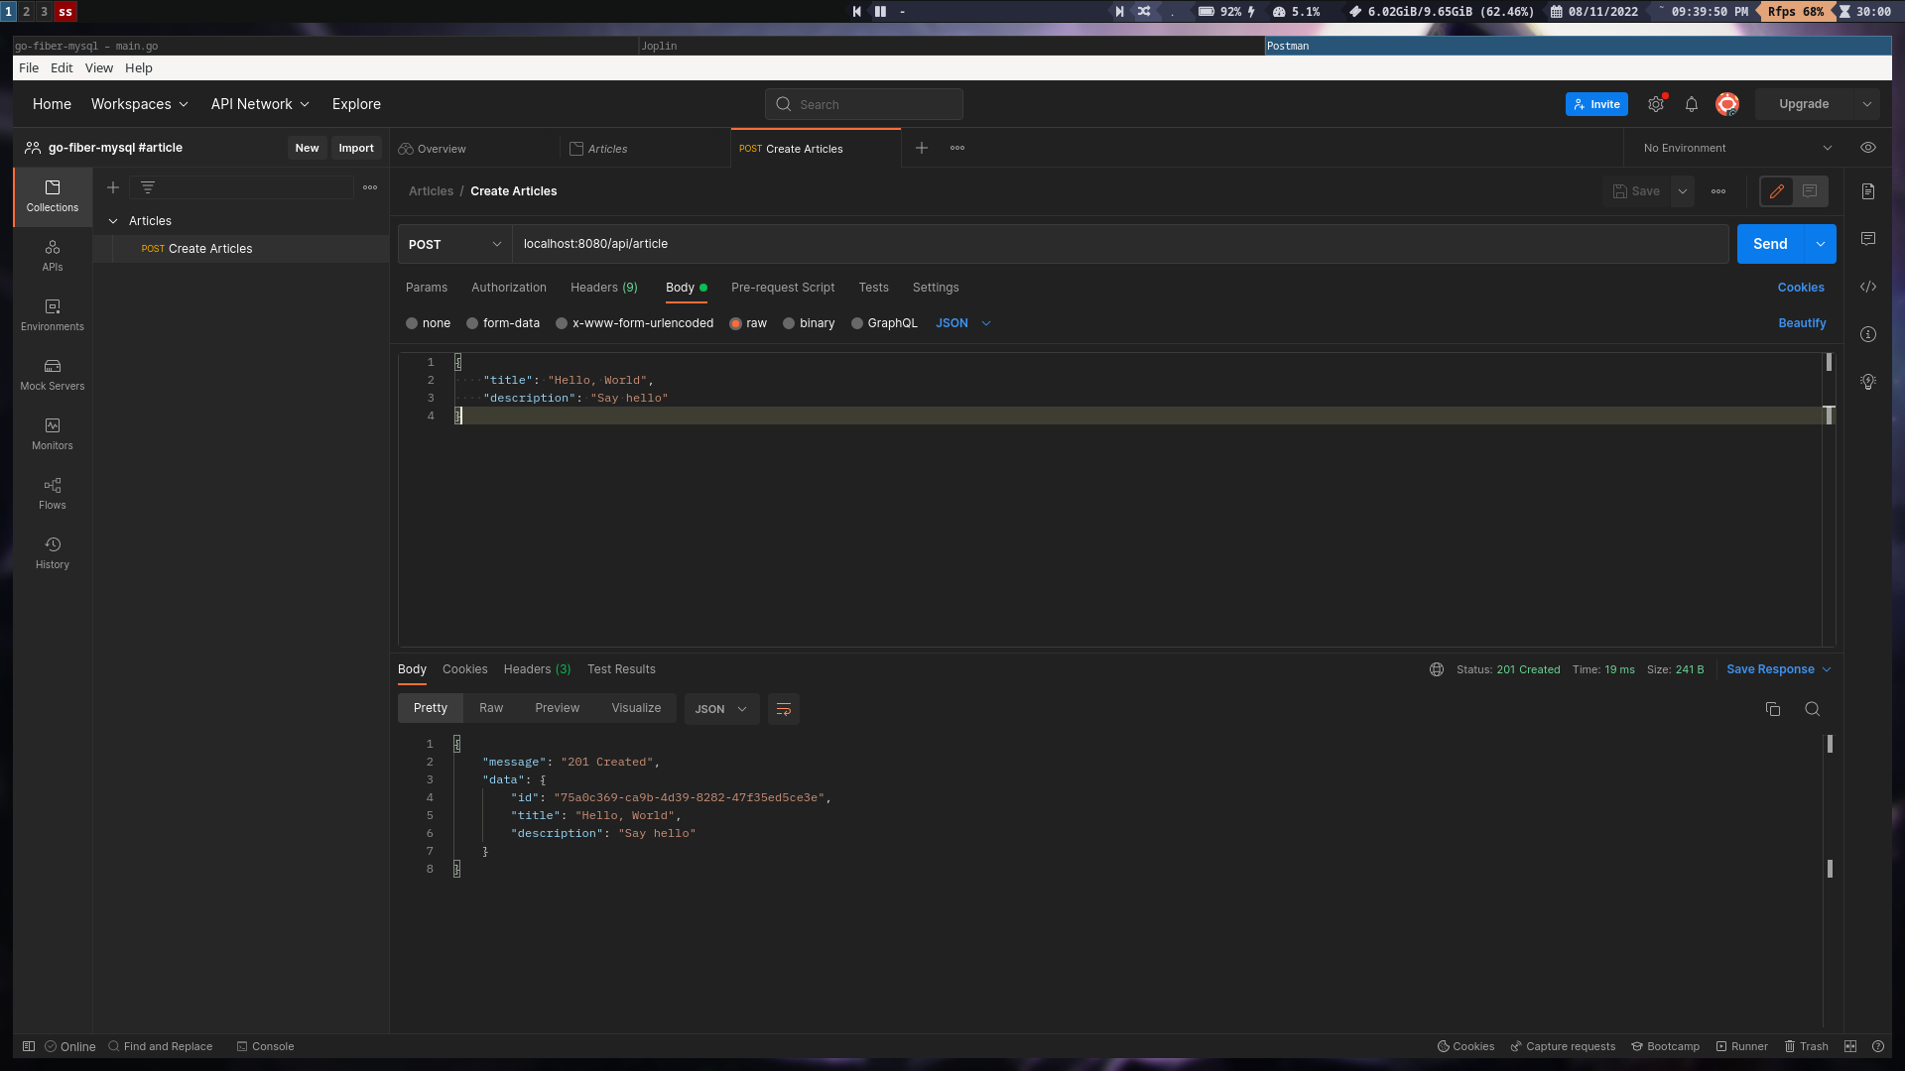Choose the GraphQL body type radio
Image resolution: width=1905 pixels, height=1071 pixels.
pos(857,323)
